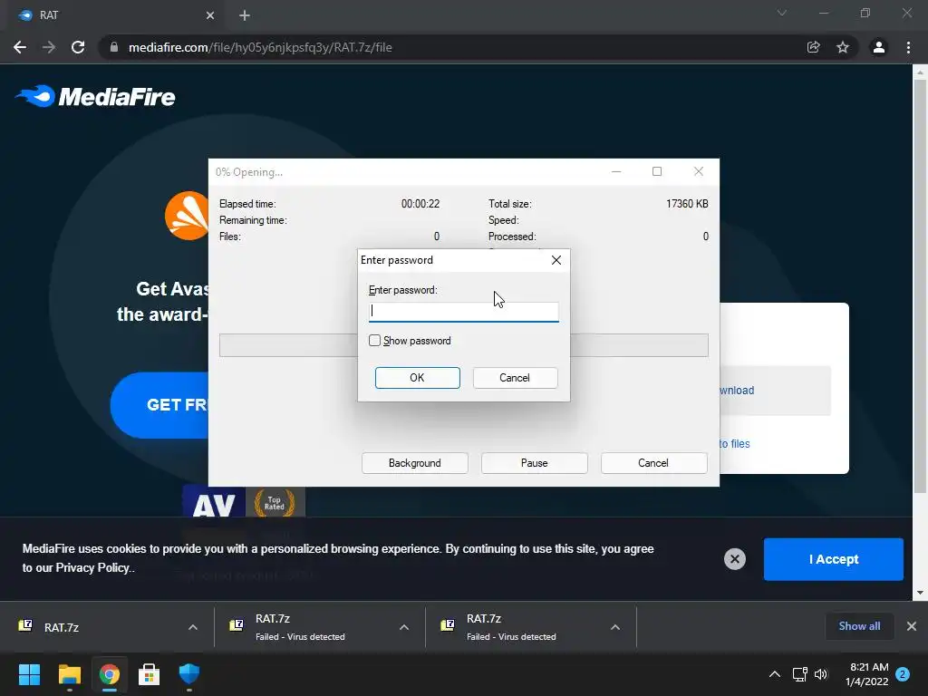Viewport: 928px width, 696px height.
Task: Reload the MediaFire page
Action: [x=78, y=47]
